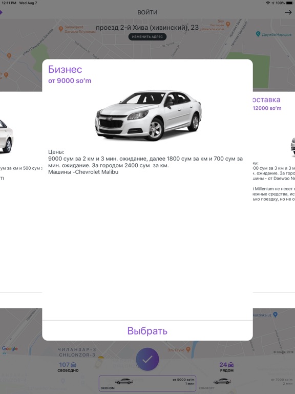The height and width of the screenshot is (394, 295).
Task: Tap the right arrow icon in header
Action: tap(288, 12)
